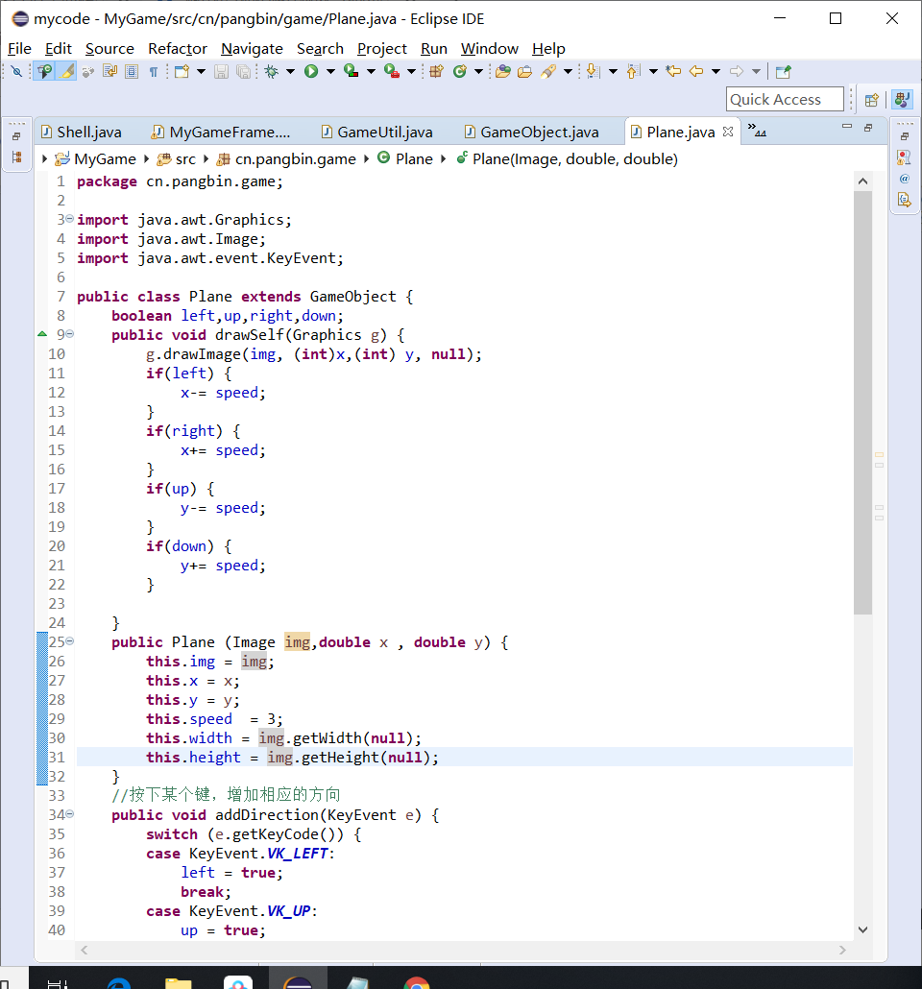Open the Navigate menu
The image size is (922, 989).
point(252,49)
